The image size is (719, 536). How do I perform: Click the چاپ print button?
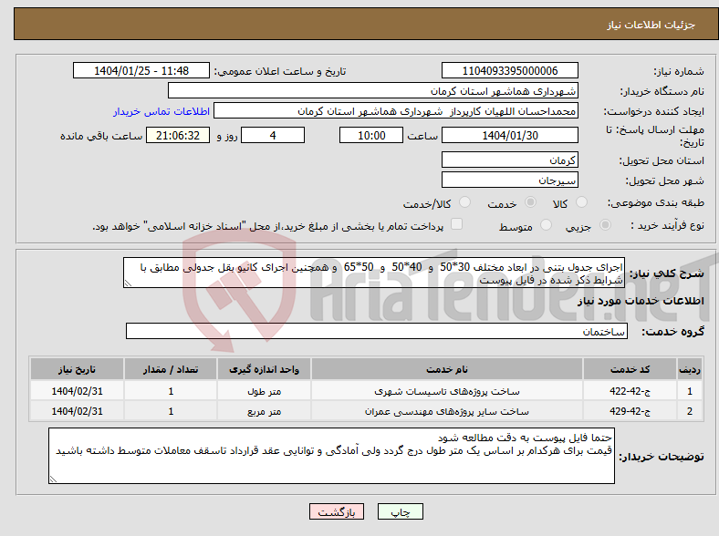(x=401, y=511)
